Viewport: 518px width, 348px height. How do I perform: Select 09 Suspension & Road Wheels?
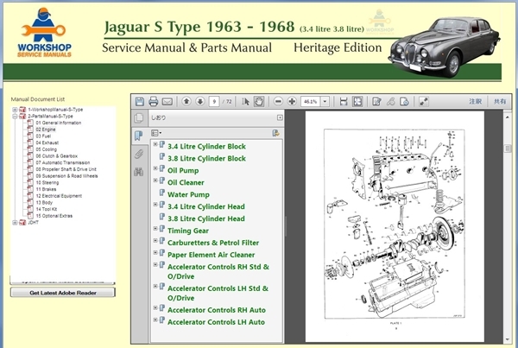[x=66, y=176]
